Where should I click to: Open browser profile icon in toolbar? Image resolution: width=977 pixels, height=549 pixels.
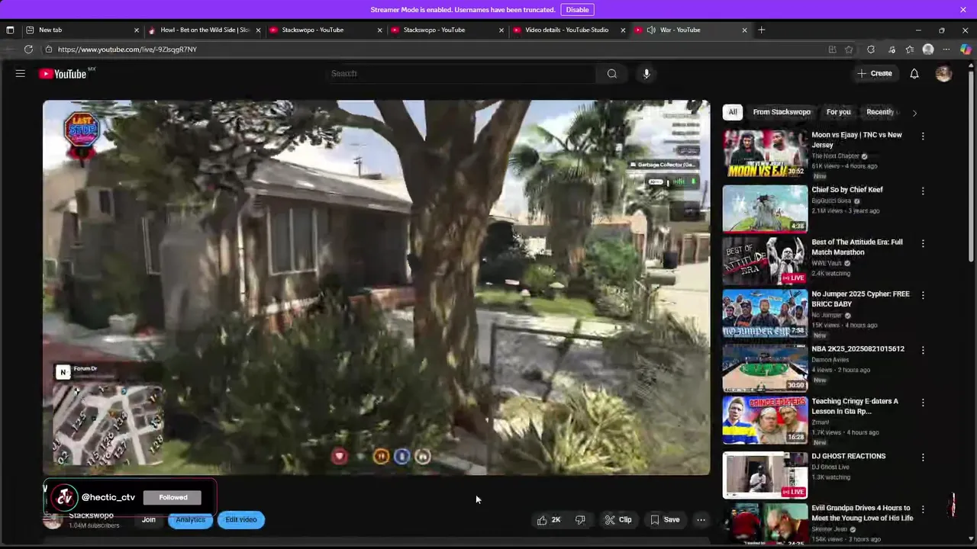[x=928, y=50]
